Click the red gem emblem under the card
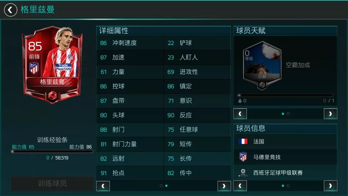Image resolution: width=348 pixels, height=196 pixels. (x=53, y=96)
